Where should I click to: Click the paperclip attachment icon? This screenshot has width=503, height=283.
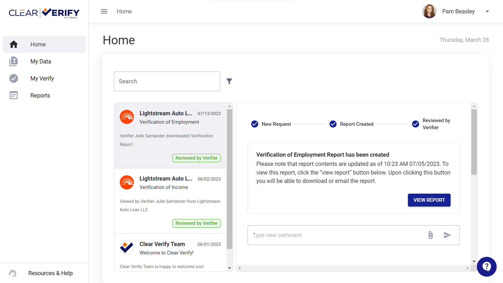pyautogui.click(x=430, y=235)
